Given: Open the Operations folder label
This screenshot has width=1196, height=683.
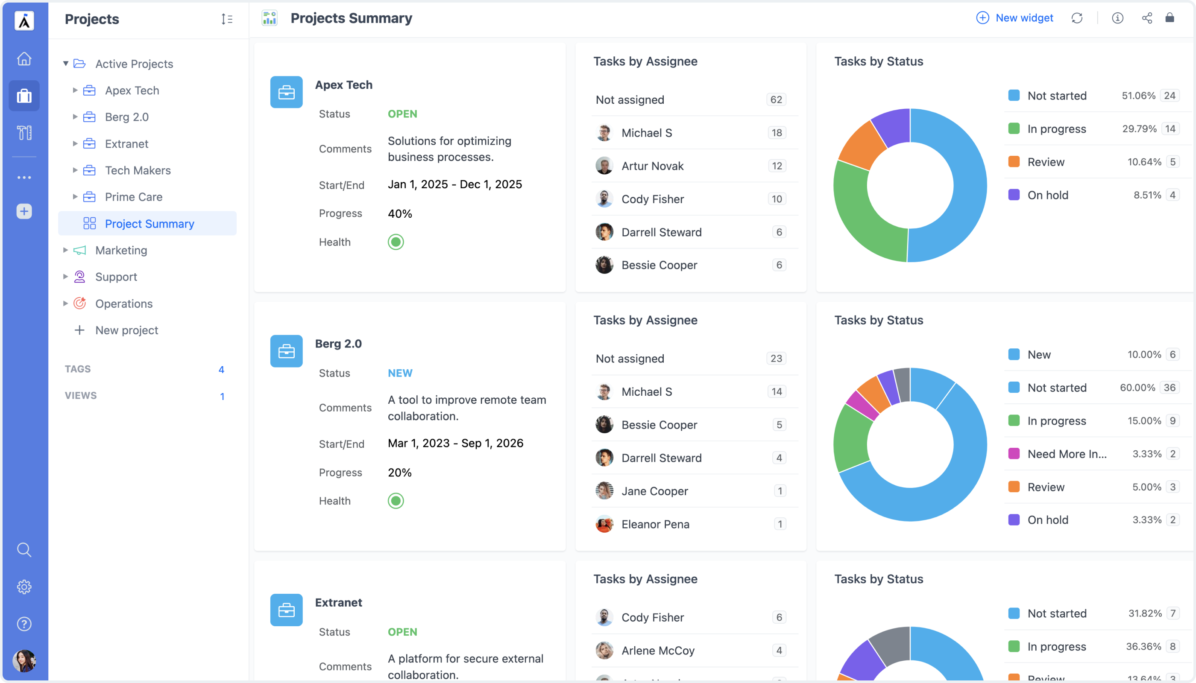Looking at the screenshot, I should [x=124, y=304].
